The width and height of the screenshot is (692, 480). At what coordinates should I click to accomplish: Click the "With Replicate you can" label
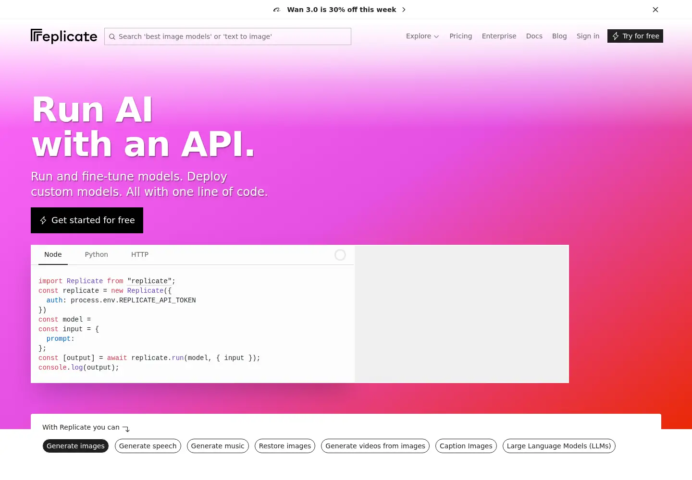click(x=81, y=427)
